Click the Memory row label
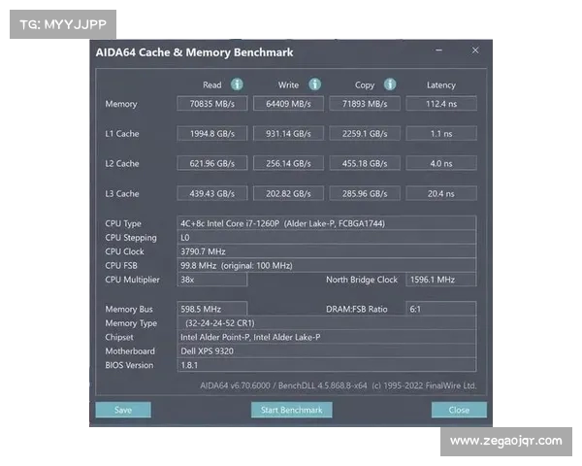582x466 pixels. click(121, 104)
